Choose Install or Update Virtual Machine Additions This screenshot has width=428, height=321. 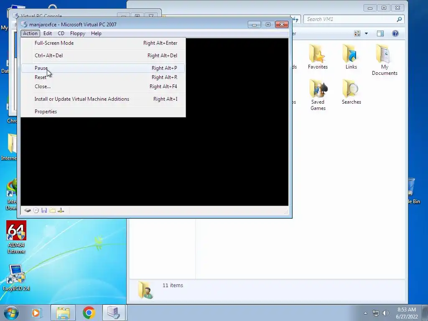tap(103, 99)
